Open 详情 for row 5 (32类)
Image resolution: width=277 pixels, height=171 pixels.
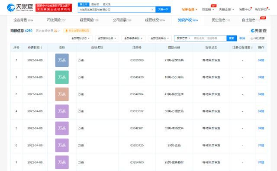click(x=261, y=128)
